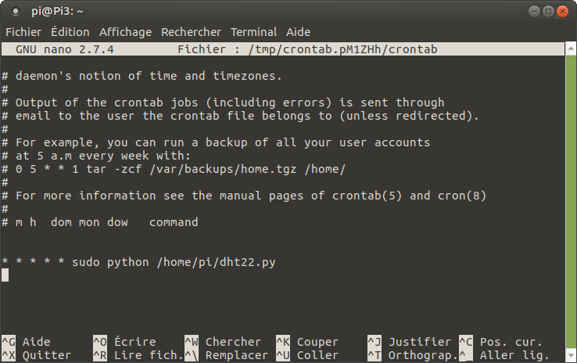
Task: Click the ^G Aide shortcut
Action: [x=27, y=342]
